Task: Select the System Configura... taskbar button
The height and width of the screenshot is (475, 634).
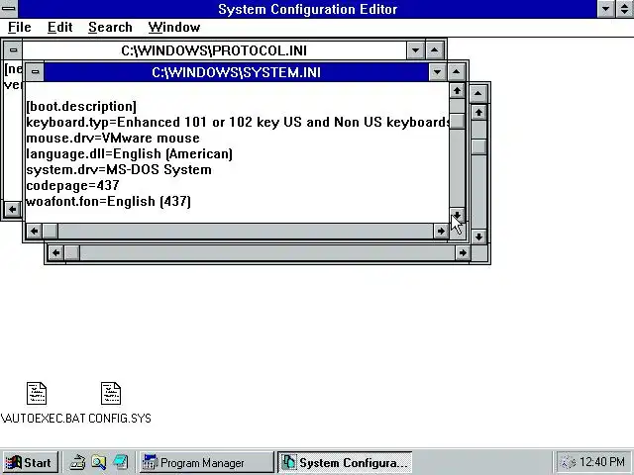Action: (x=345, y=462)
